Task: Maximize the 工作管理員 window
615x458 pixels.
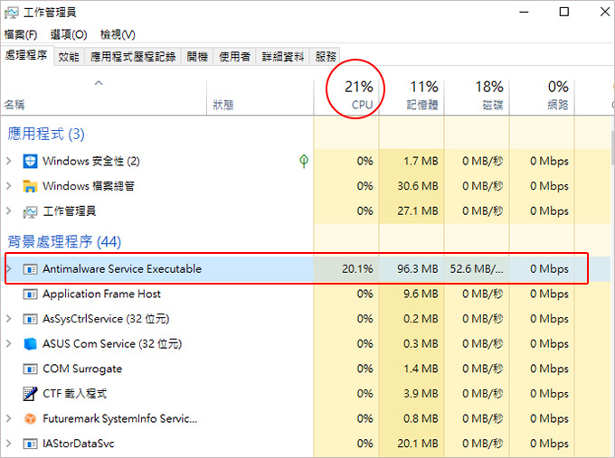Action: [564, 12]
